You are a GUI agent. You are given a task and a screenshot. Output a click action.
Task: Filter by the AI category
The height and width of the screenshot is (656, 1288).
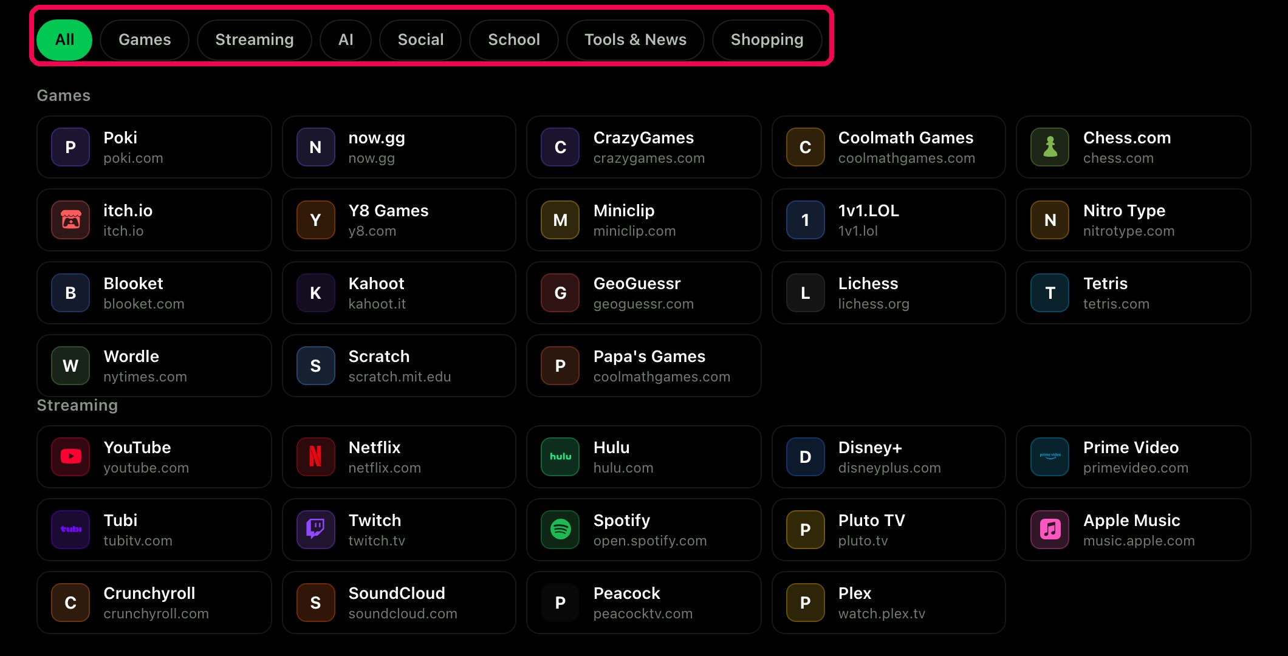346,40
